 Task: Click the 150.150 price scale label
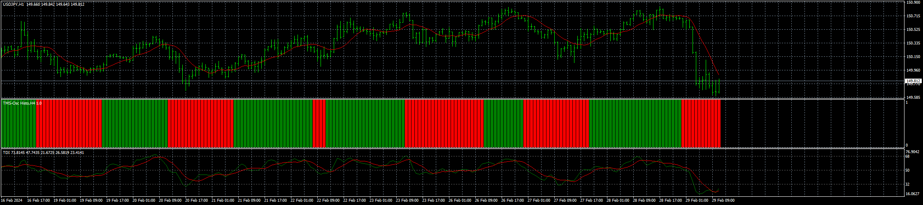point(913,57)
